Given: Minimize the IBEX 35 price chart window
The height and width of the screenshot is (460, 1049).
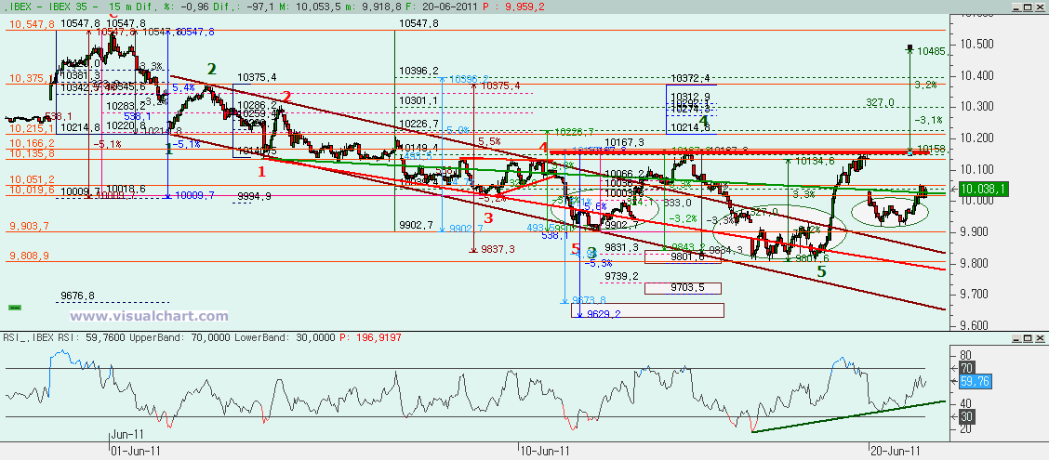Looking at the screenshot, I should click(1016, 7).
